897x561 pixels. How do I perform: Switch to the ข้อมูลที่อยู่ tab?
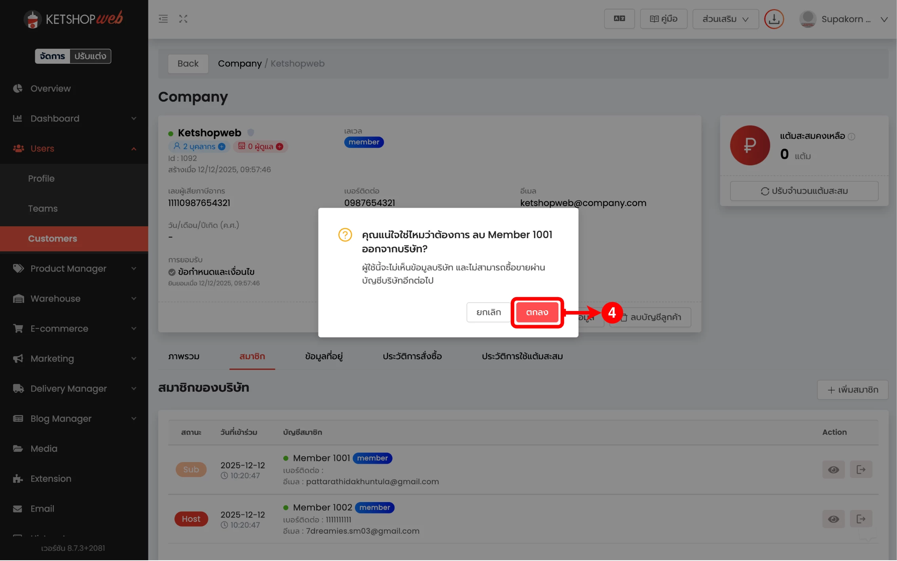pos(324,356)
